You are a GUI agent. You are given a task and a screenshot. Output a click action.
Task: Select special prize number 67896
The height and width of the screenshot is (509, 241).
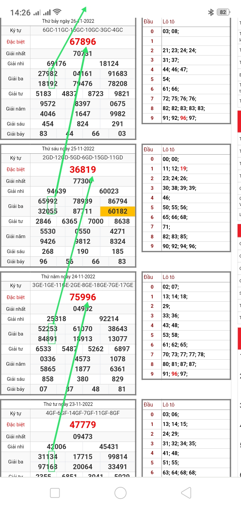(x=83, y=42)
